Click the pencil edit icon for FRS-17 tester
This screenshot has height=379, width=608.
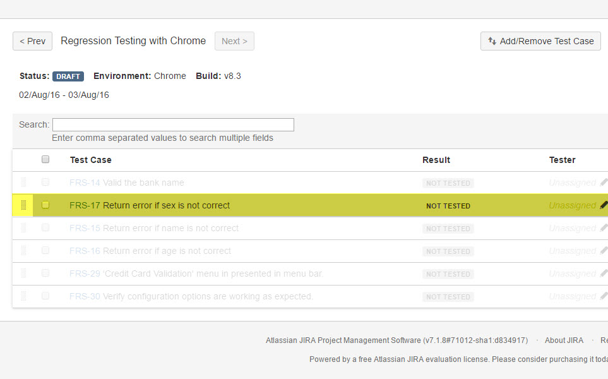604,205
